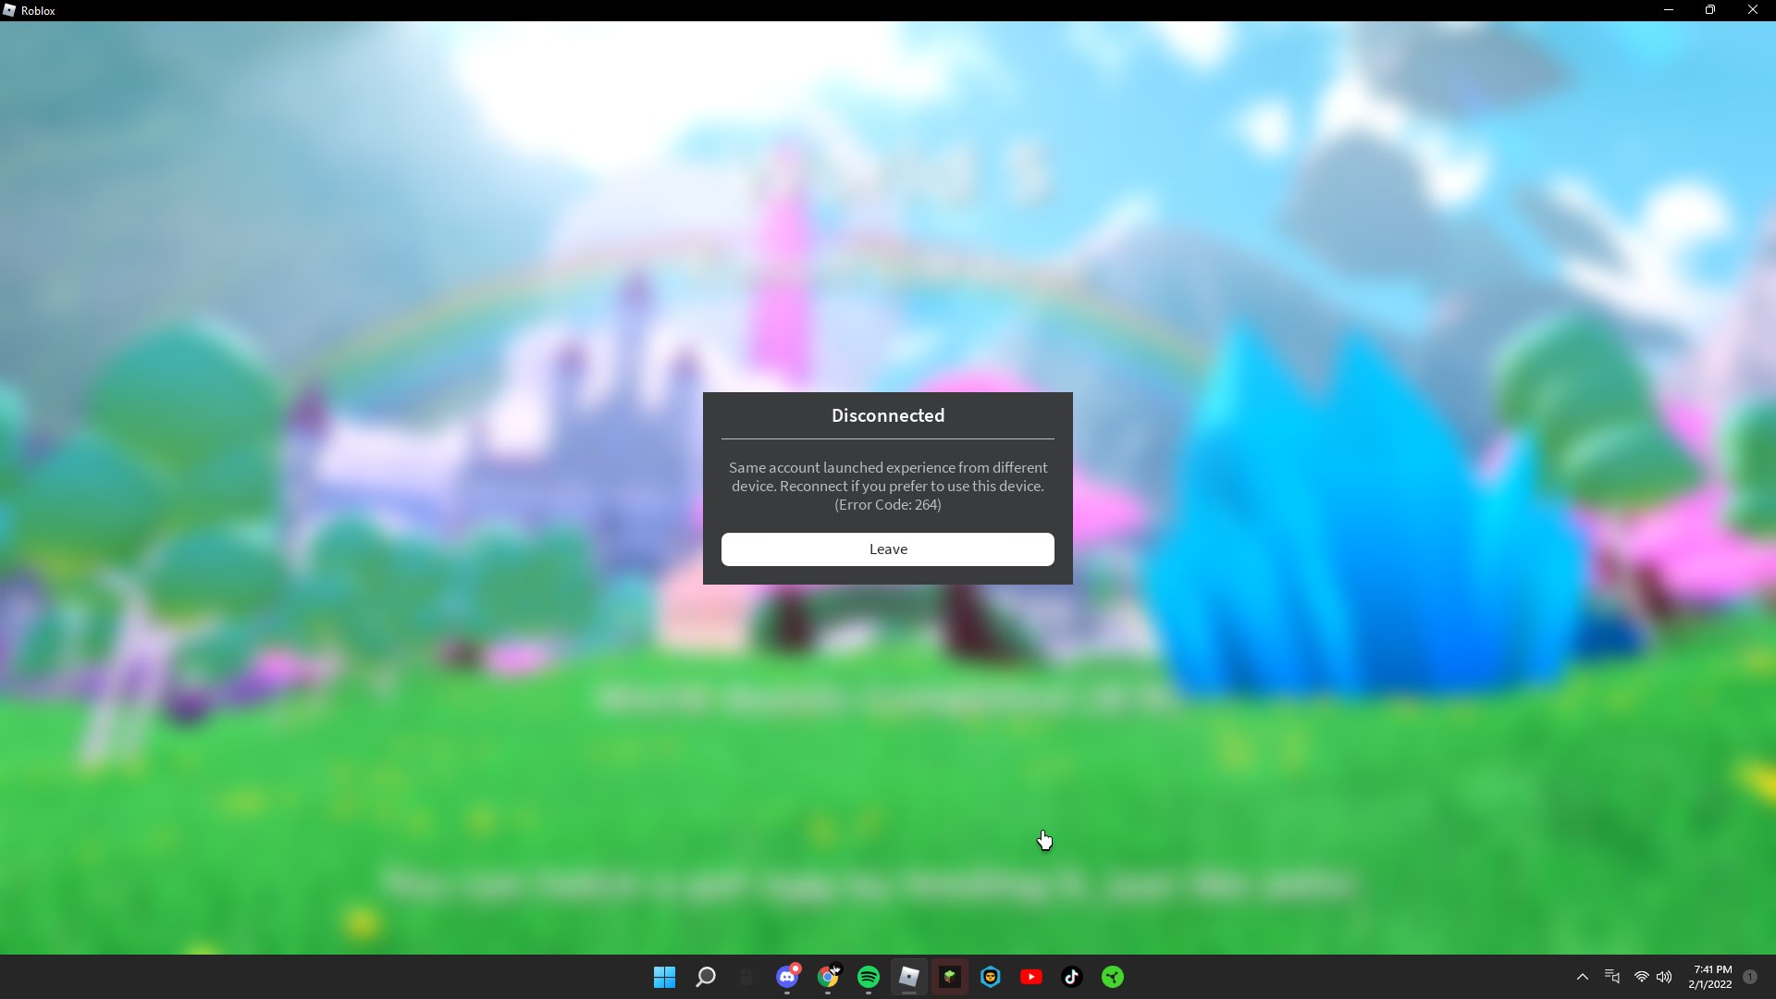Open Windows Start menu
Screen dimensions: 1776x999
coord(666,976)
